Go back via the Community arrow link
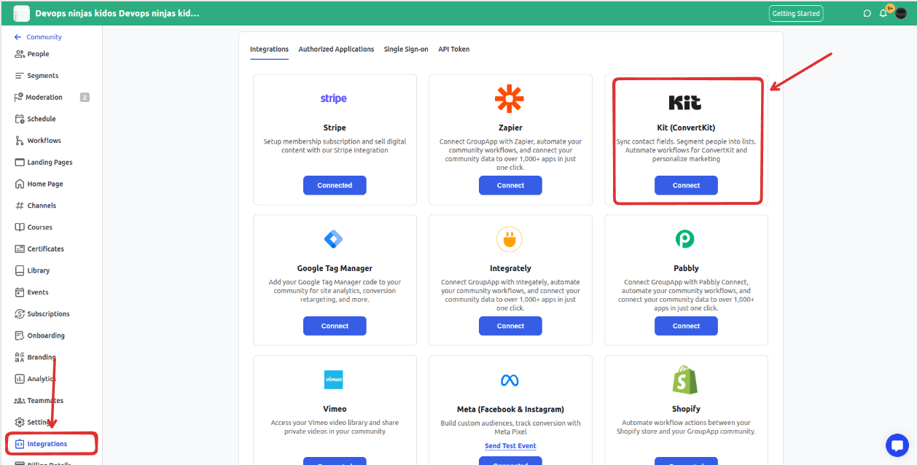Viewport: 917px width, 465px height. [x=38, y=37]
